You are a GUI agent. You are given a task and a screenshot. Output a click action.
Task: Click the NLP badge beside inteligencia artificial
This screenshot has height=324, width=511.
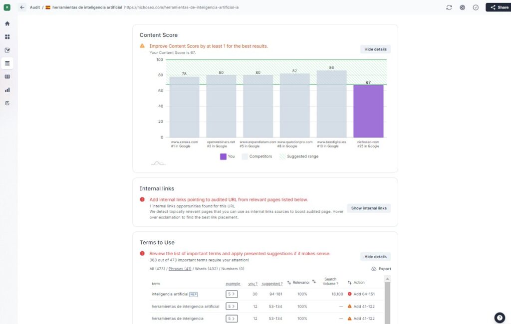[x=193, y=295]
